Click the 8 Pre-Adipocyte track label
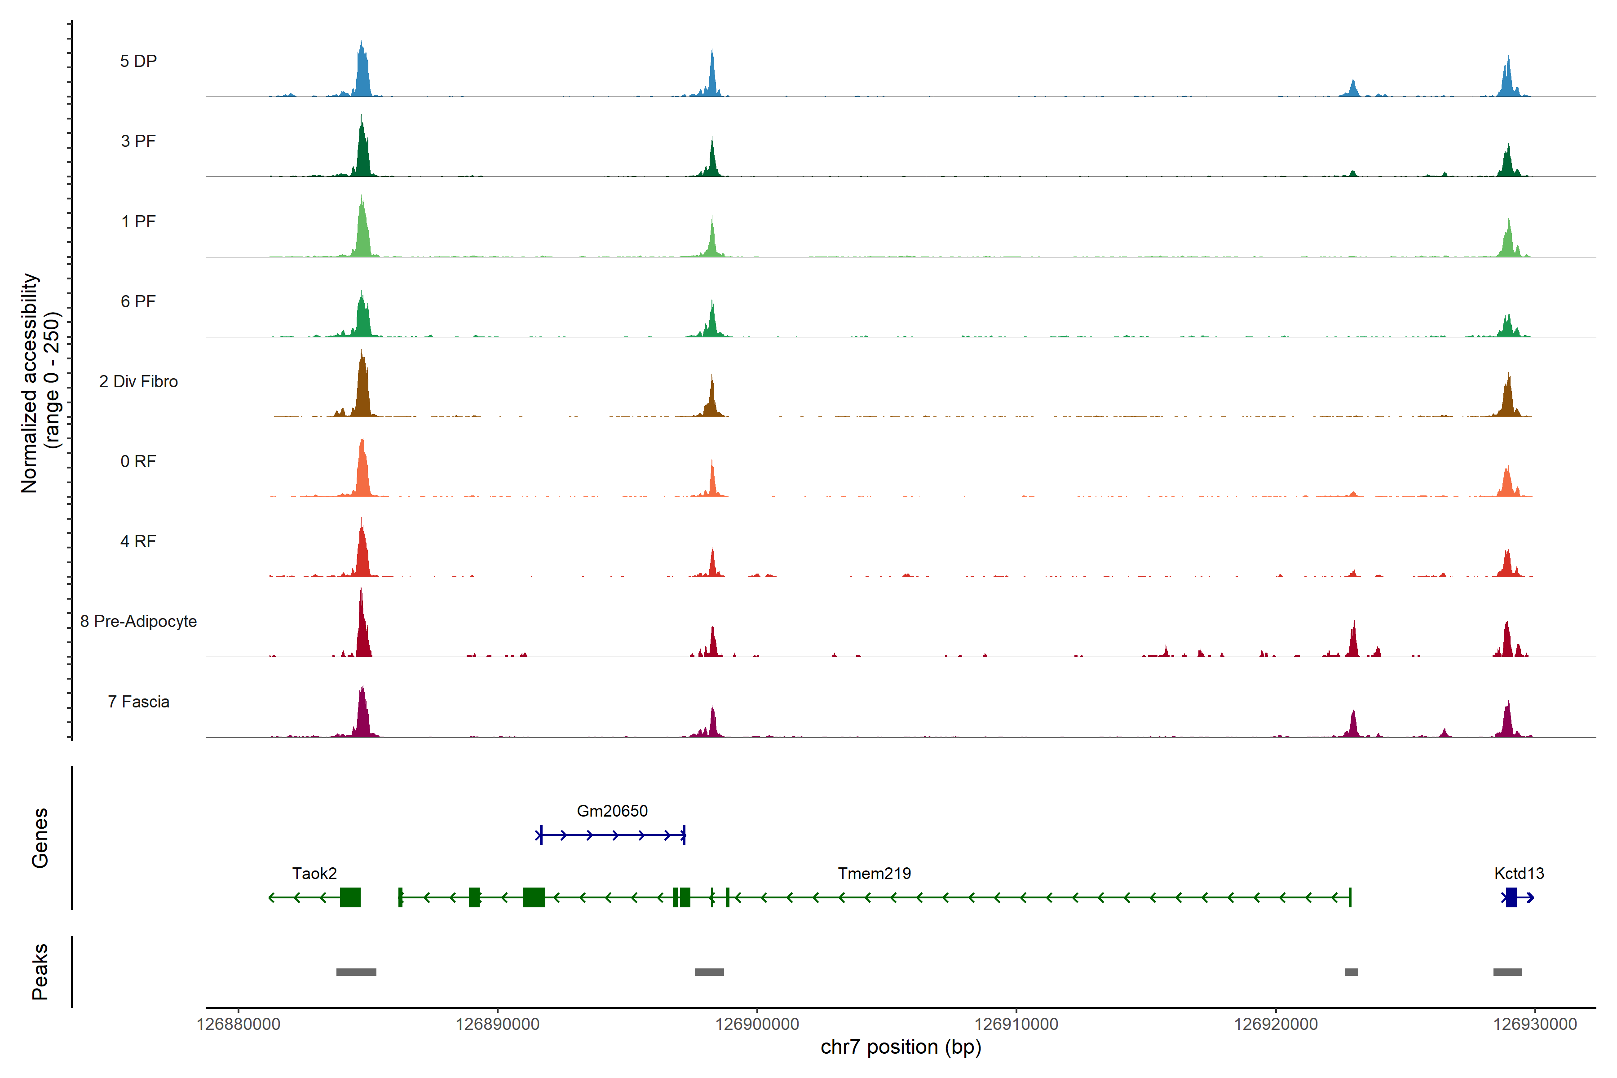Screen dimensions: 1617x1078 click(138, 622)
